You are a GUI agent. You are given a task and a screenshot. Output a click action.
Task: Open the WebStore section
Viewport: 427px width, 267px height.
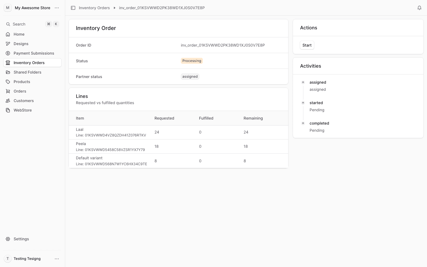(x=33, y=110)
